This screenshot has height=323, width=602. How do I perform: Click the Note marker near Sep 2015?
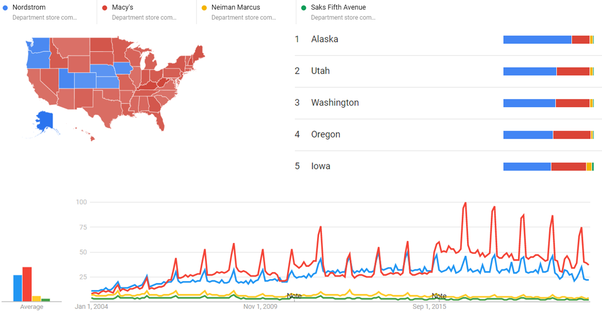pos(439,296)
